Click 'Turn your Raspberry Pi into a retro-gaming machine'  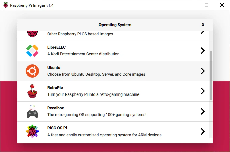pyautogui.click(x=93, y=94)
